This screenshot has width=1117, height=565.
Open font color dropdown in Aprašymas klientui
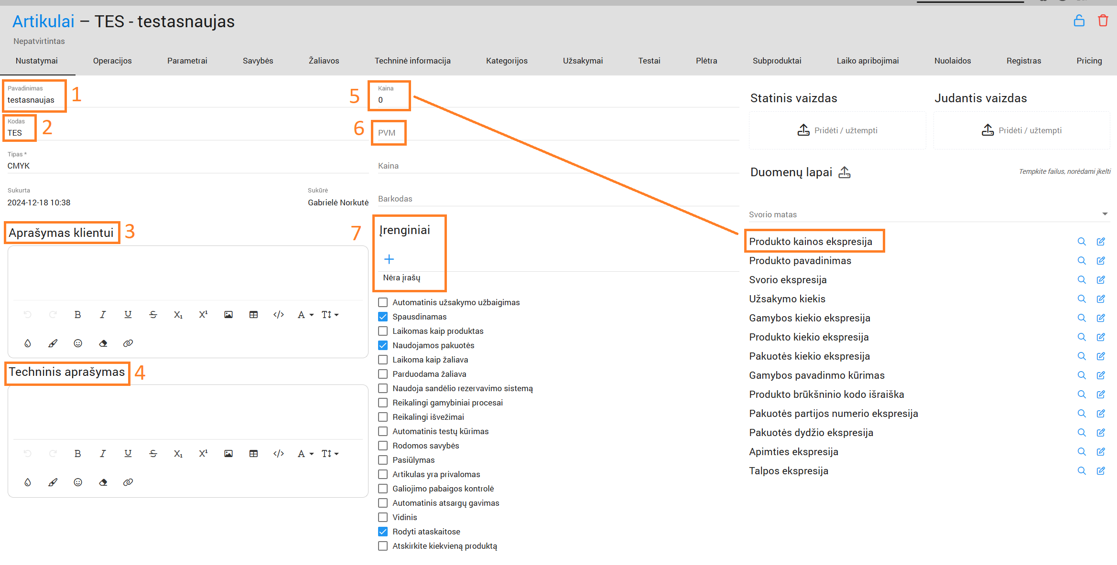point(305,315)
